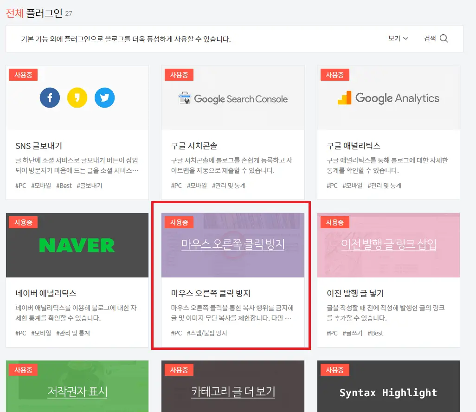
Task: Click #관리 및 통계 tag under 구글 애널리틱스
Action: pos(384,186)
